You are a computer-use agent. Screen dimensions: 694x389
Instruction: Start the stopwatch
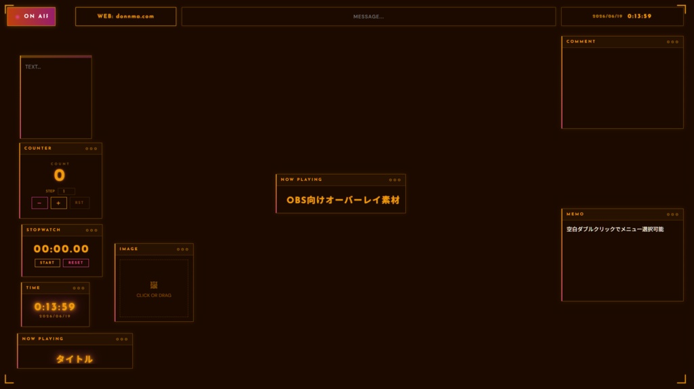[47, 263]
